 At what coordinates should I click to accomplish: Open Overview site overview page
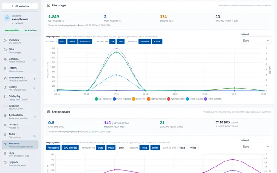point(20,42)
